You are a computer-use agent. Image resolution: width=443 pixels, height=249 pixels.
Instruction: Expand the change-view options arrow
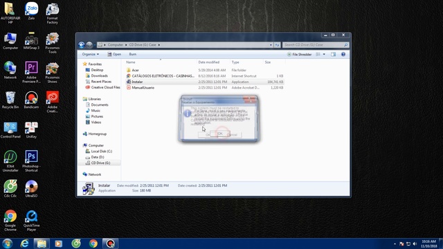click(324, 54)
